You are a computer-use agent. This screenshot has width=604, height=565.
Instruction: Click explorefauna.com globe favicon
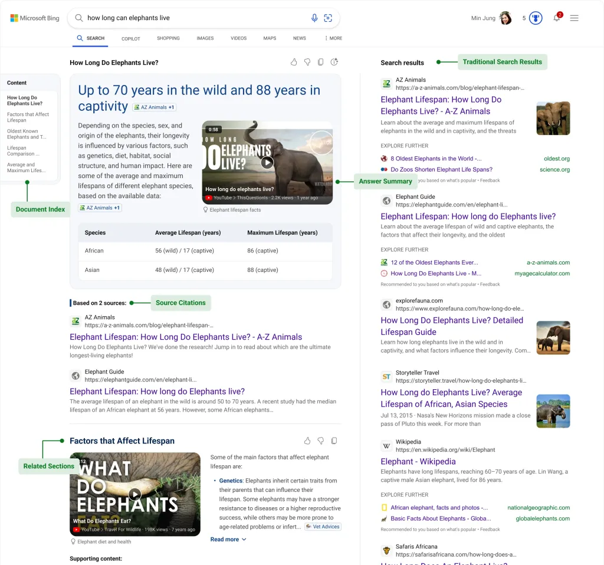[386, 305]
